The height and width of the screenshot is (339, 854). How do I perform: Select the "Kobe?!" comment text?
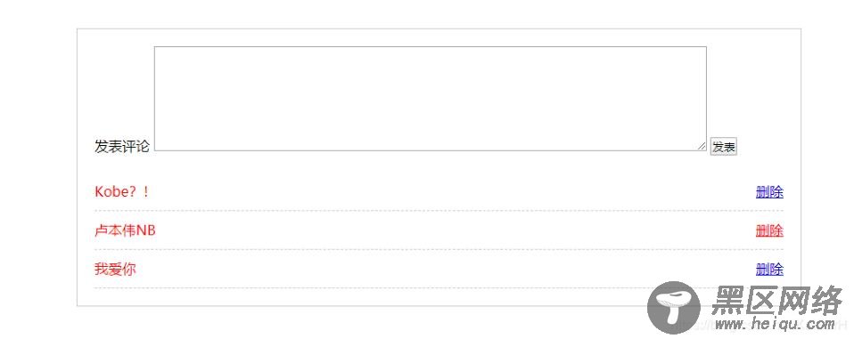122,192
